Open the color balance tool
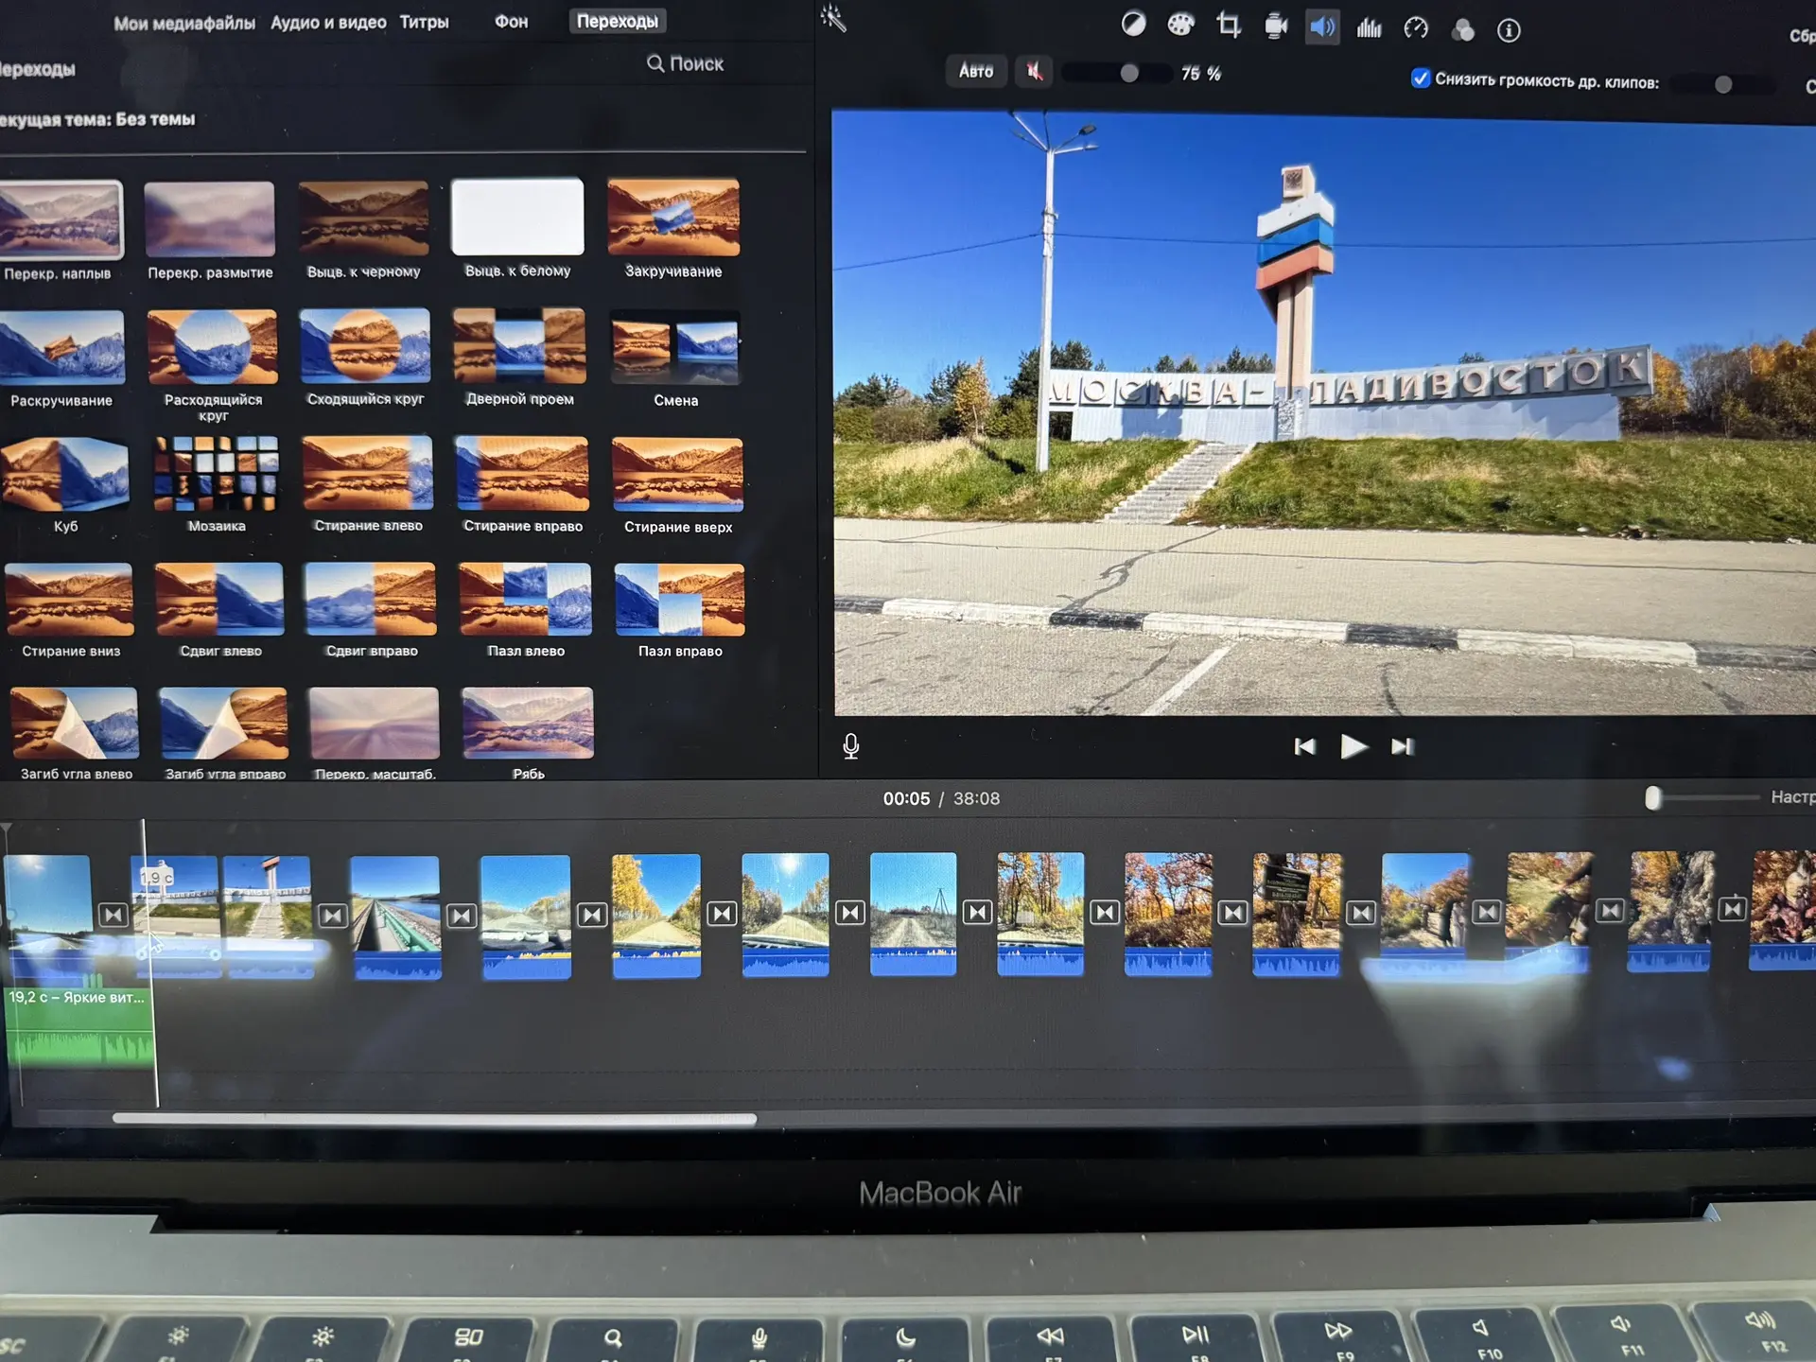Image resolution: width=1816 pixels, height=1362 pixels. coord(1133,24)
